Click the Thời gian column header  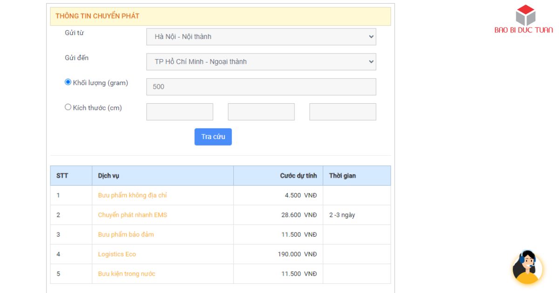click(342, 176)
